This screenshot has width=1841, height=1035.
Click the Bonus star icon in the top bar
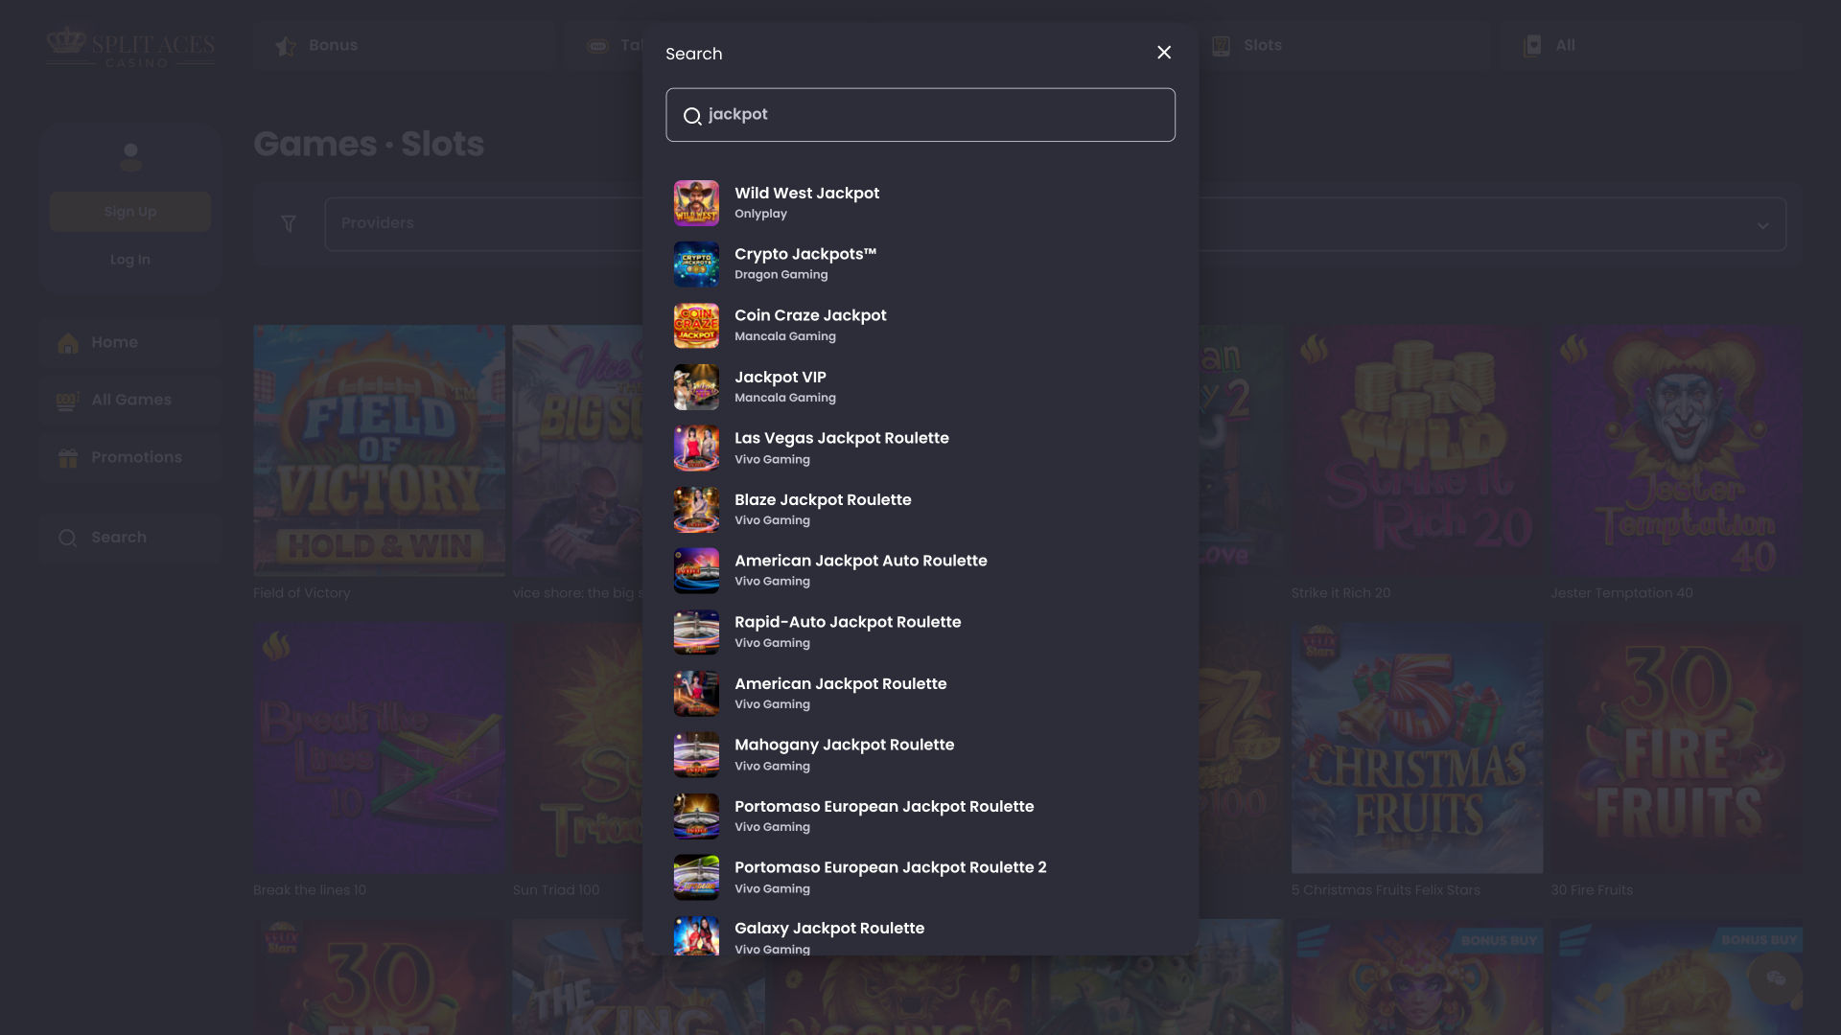pos(286,45)
